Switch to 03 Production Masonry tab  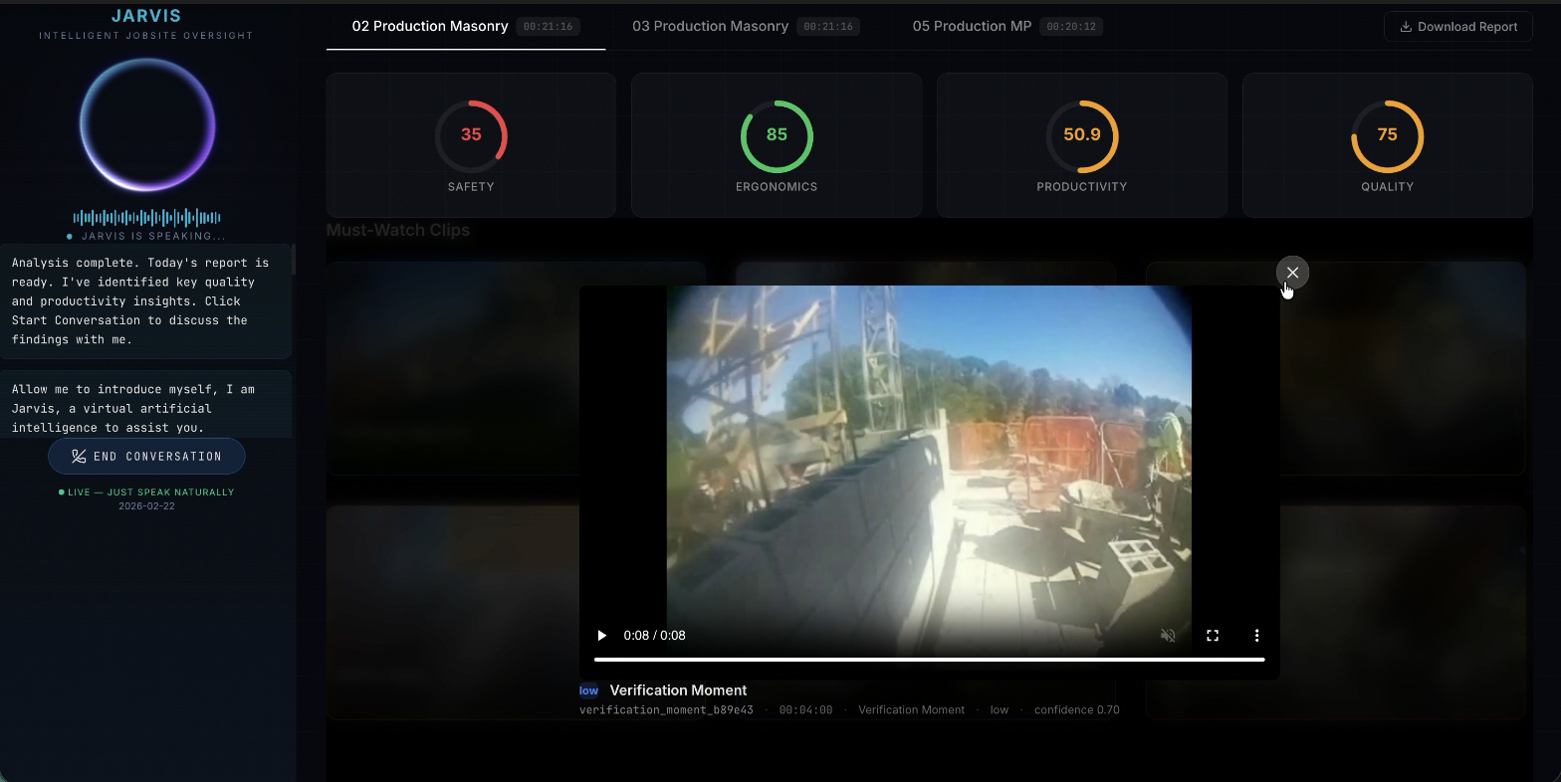click(746, 26)
